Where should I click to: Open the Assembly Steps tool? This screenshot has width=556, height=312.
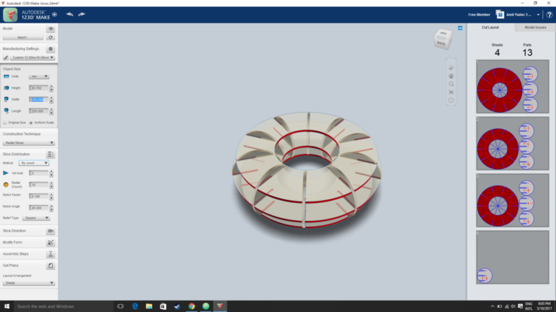click(x=50, y=254)
